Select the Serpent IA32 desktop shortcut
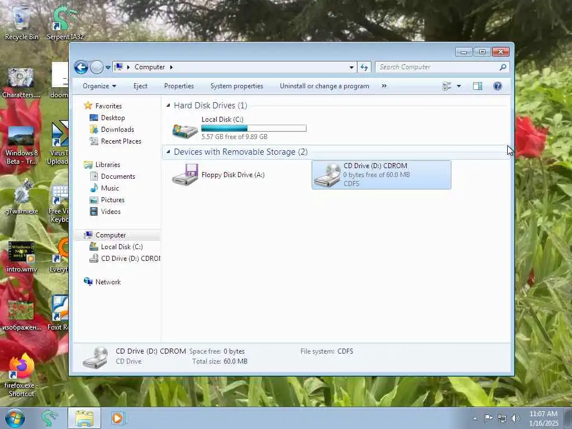Image resolution: width=572 pixels, height=429 pixels. click(x=65, y=23)
